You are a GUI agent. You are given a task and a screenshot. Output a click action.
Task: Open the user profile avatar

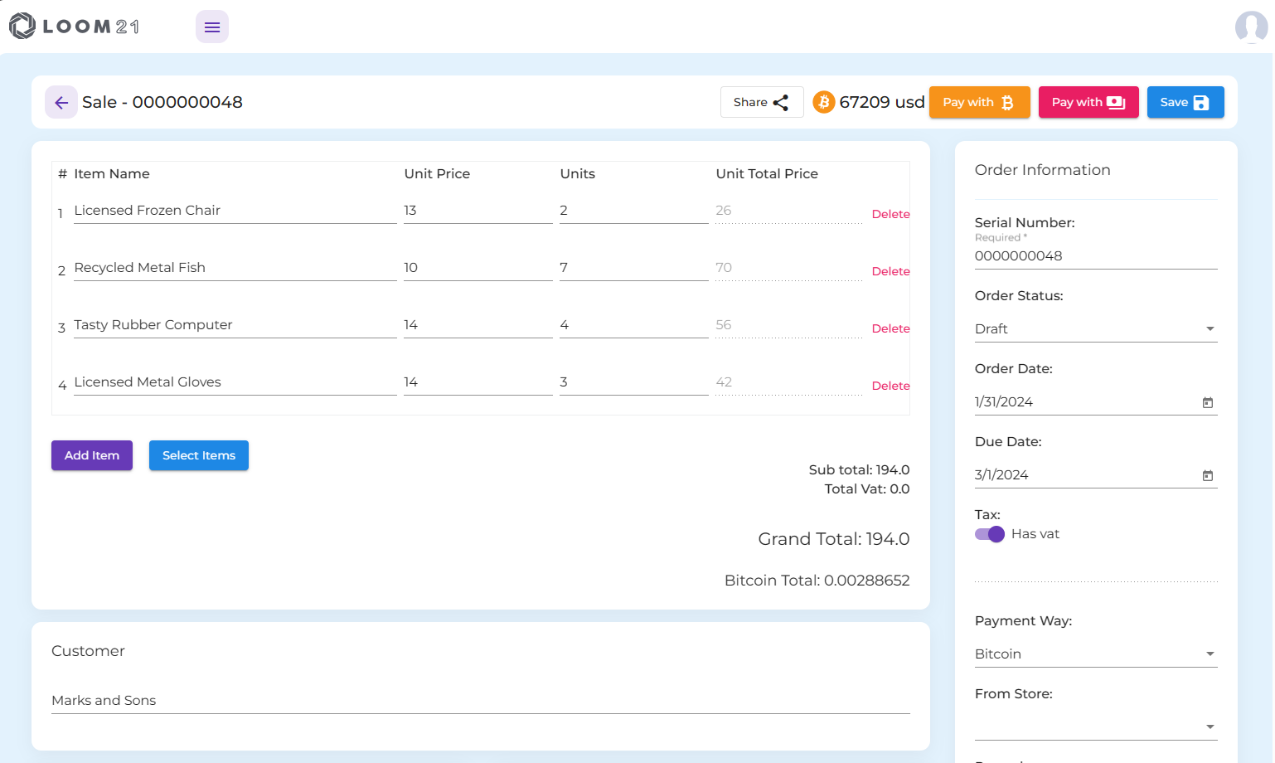tap(1251, 27)
